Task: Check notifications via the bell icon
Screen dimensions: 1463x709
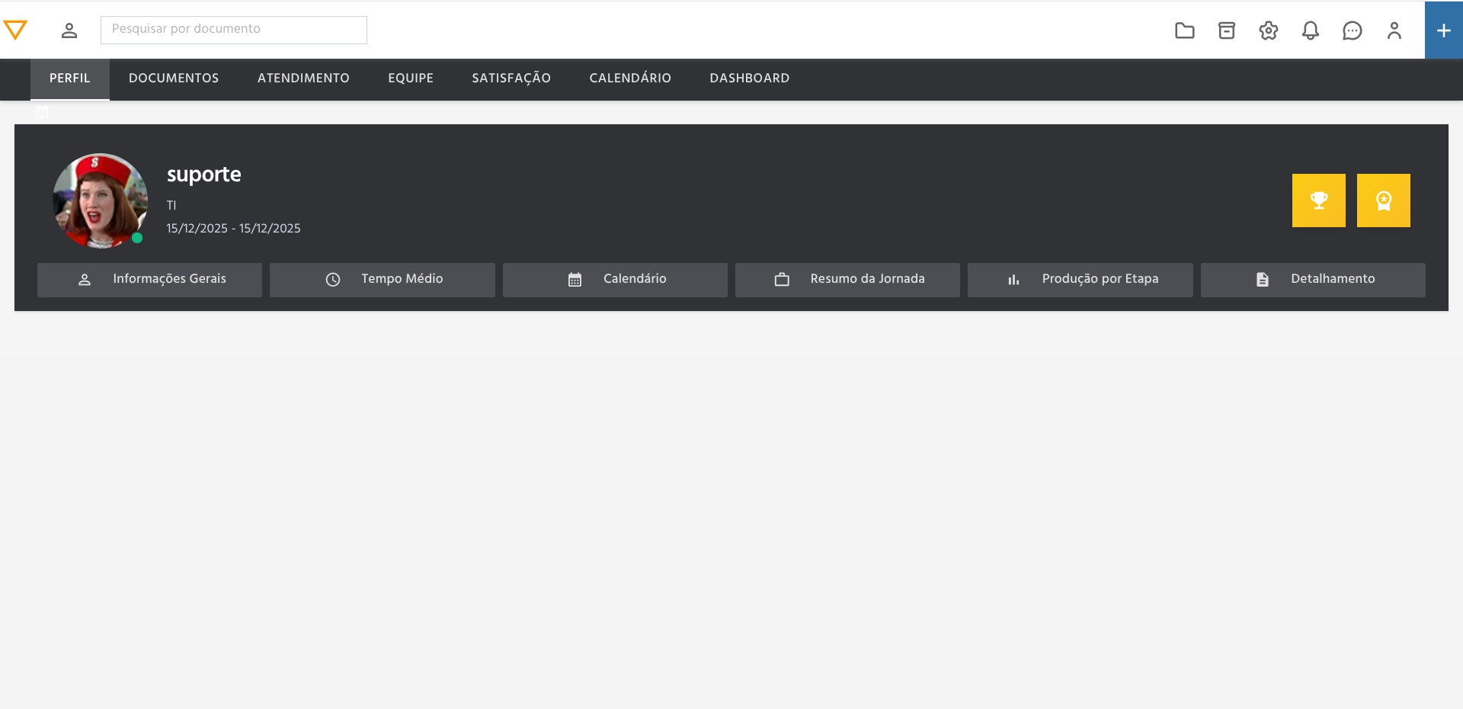Action: tap(1311, 30)
